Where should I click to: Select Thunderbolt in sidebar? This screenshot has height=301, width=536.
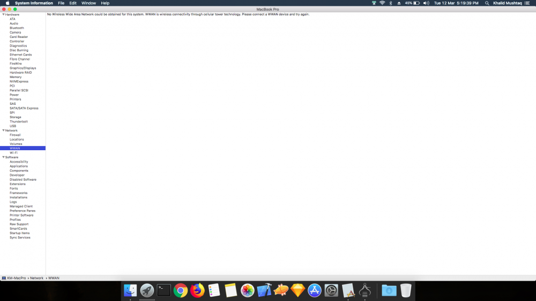(18, 122)
